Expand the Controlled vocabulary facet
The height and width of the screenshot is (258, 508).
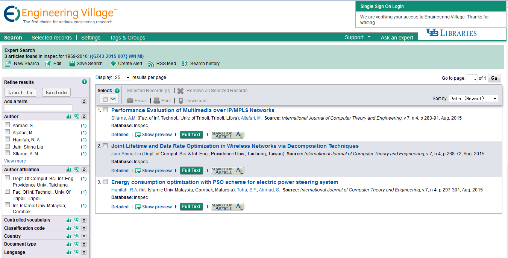[84, 220]
